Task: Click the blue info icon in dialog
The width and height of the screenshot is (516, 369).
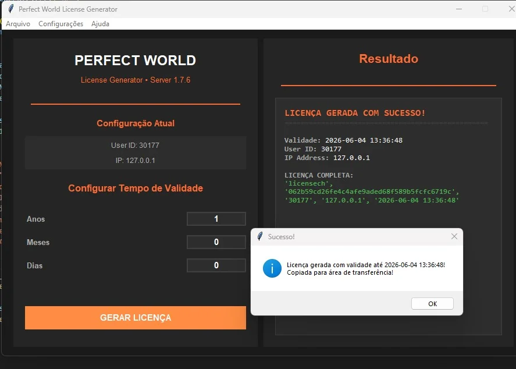Action: point(272,268)
